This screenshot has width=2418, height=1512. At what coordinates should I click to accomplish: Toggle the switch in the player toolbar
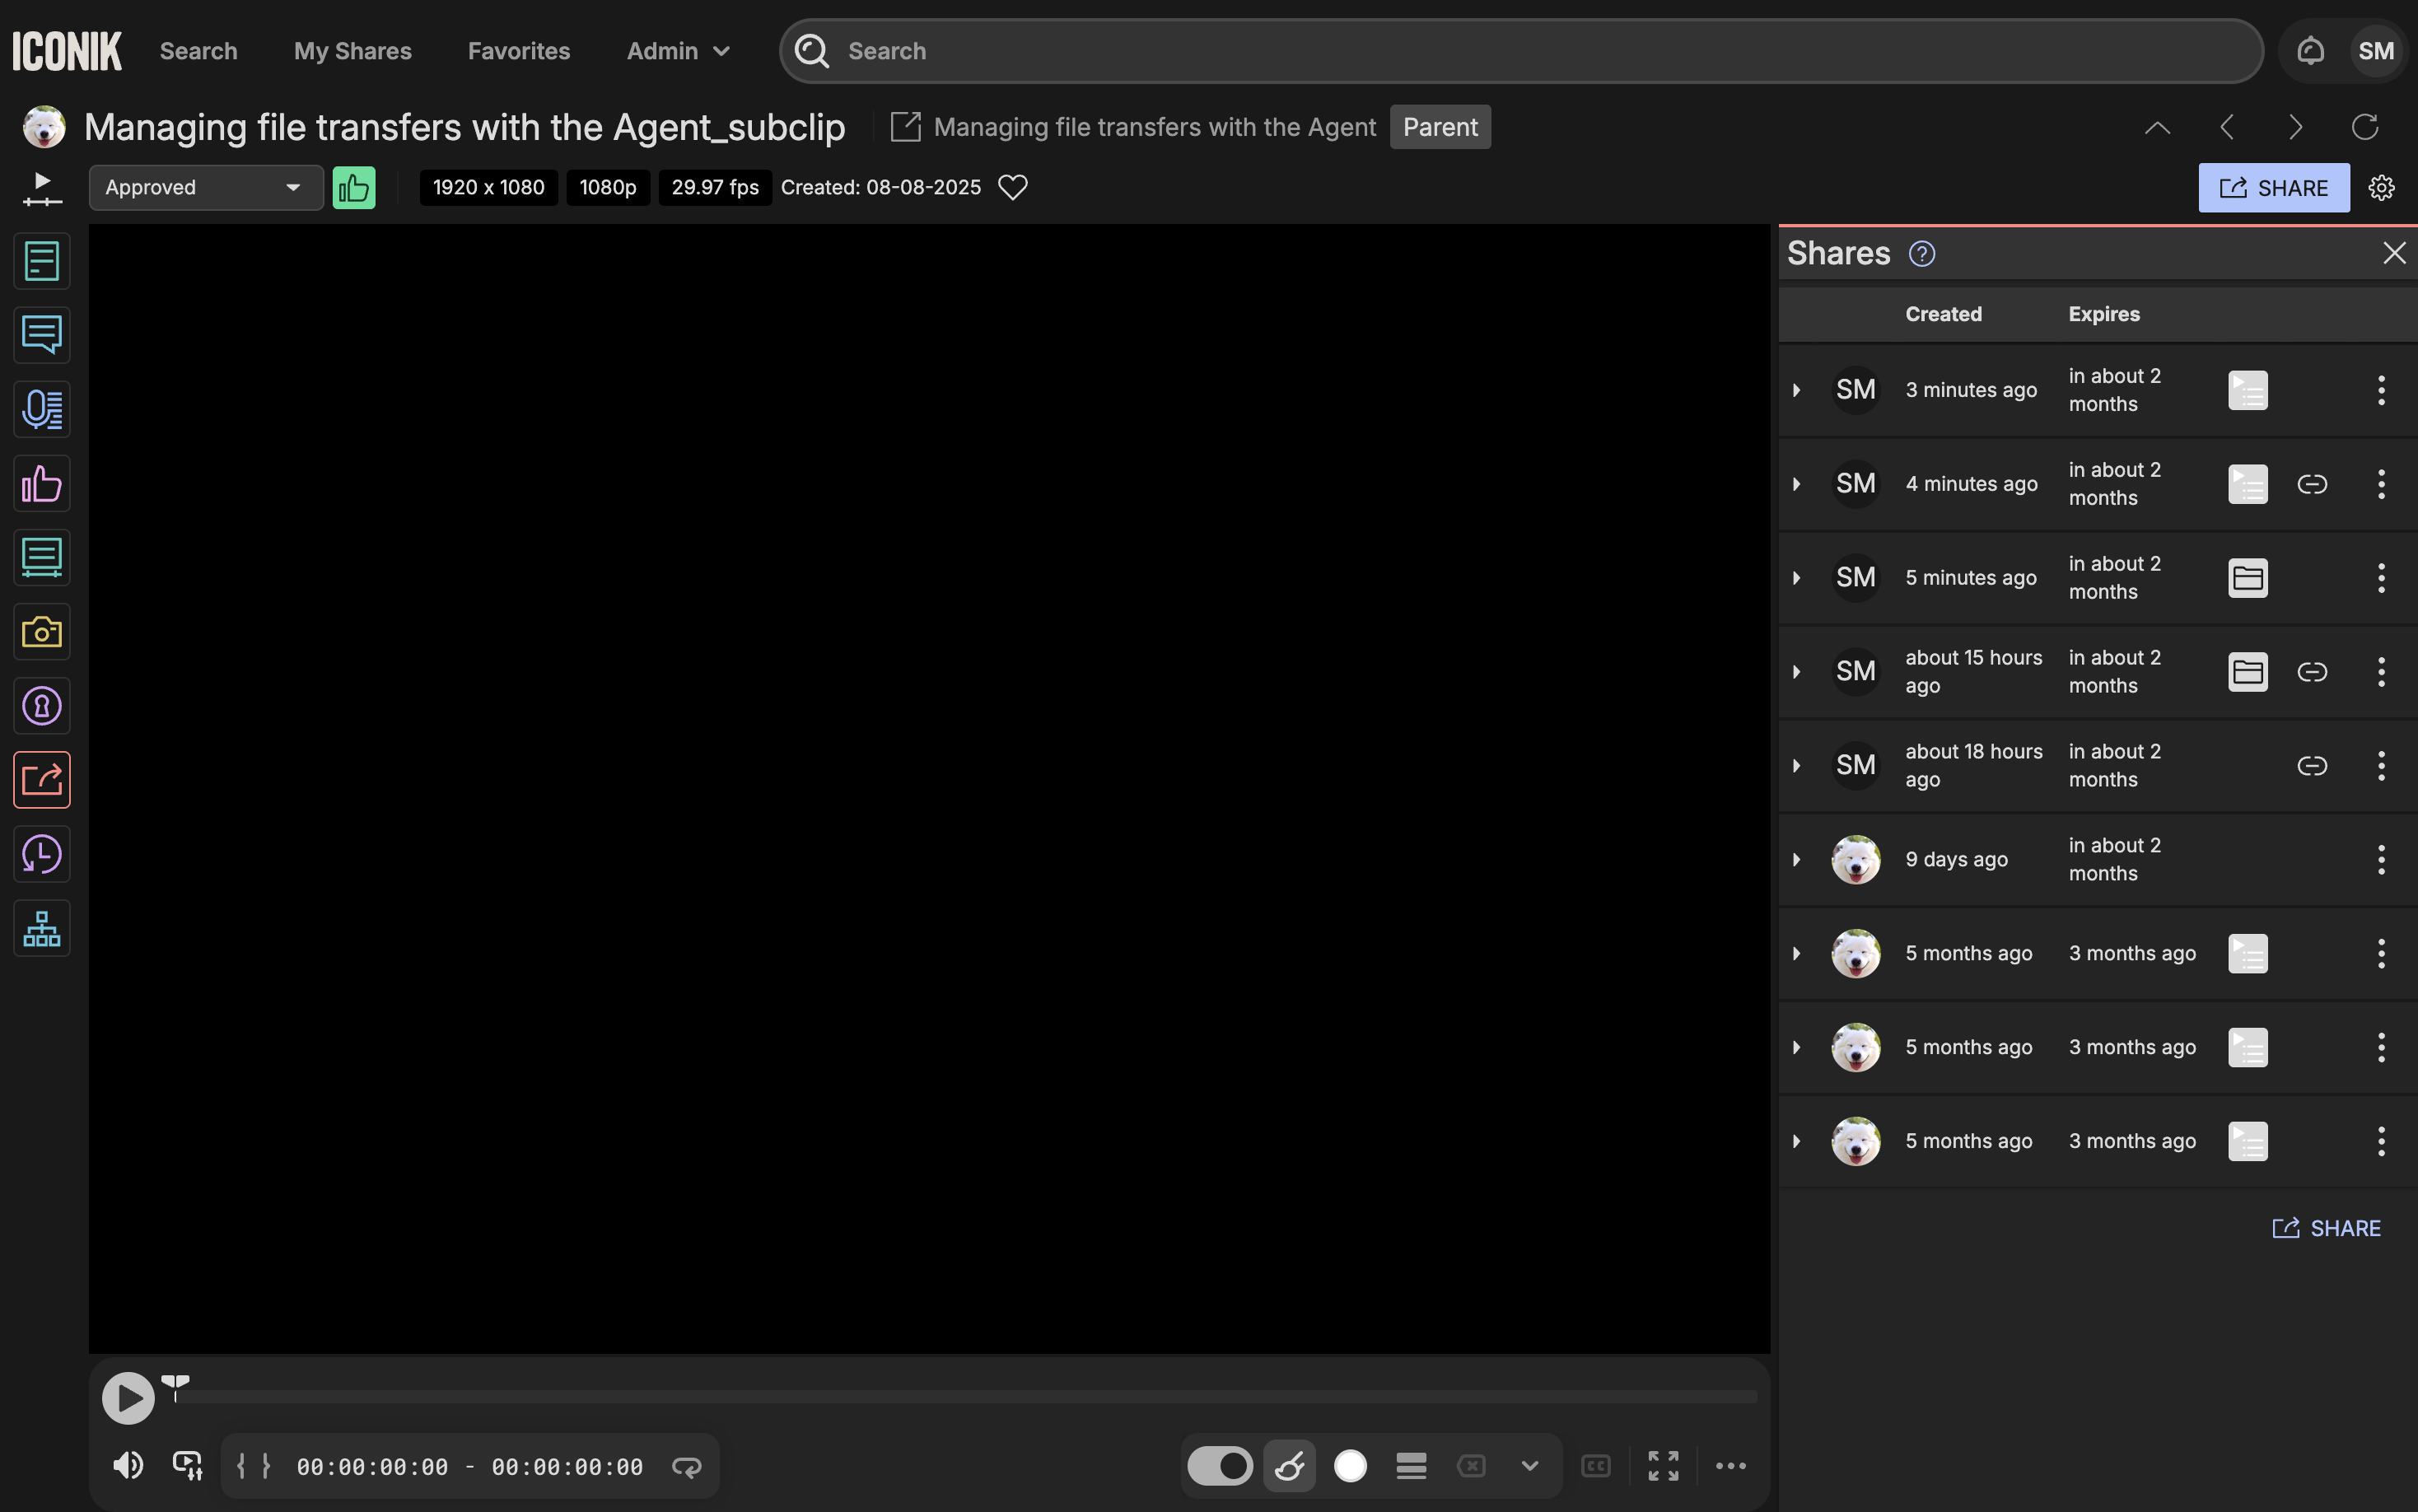[1219, 1466]
